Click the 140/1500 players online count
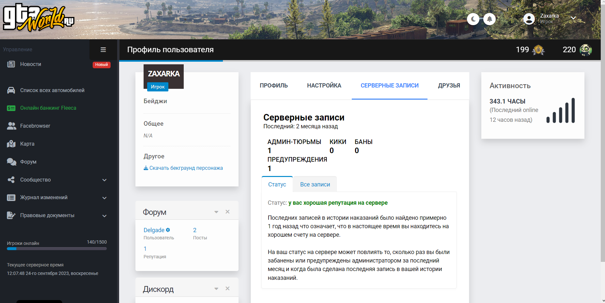The width and height of the screenshot is (605, 303). pos(97,242)
